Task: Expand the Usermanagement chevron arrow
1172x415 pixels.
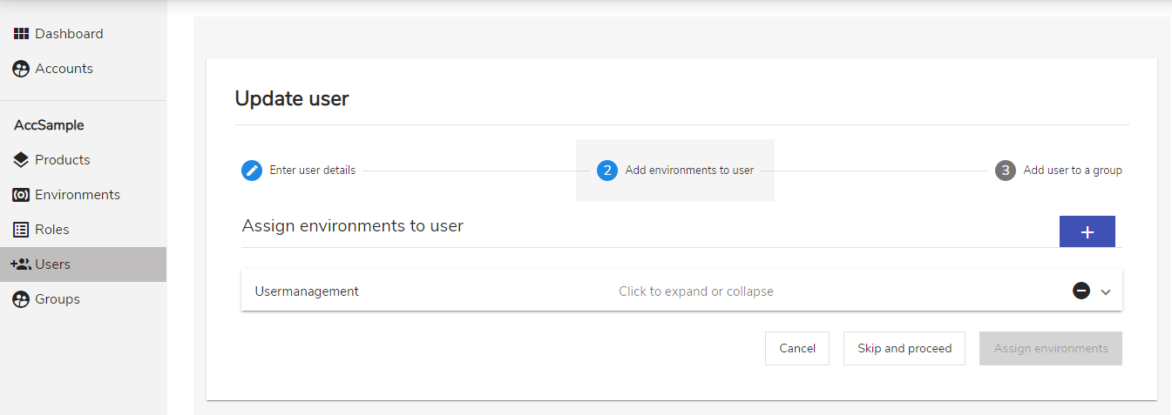Action: click(x=1106, y=292)
